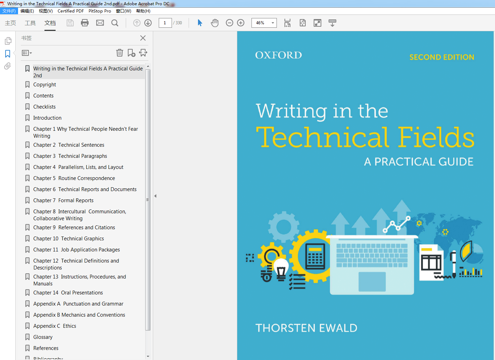495x360 pixels.
Task: Email the PDF via the envelope icon
Action: click(x=100, y=23)
